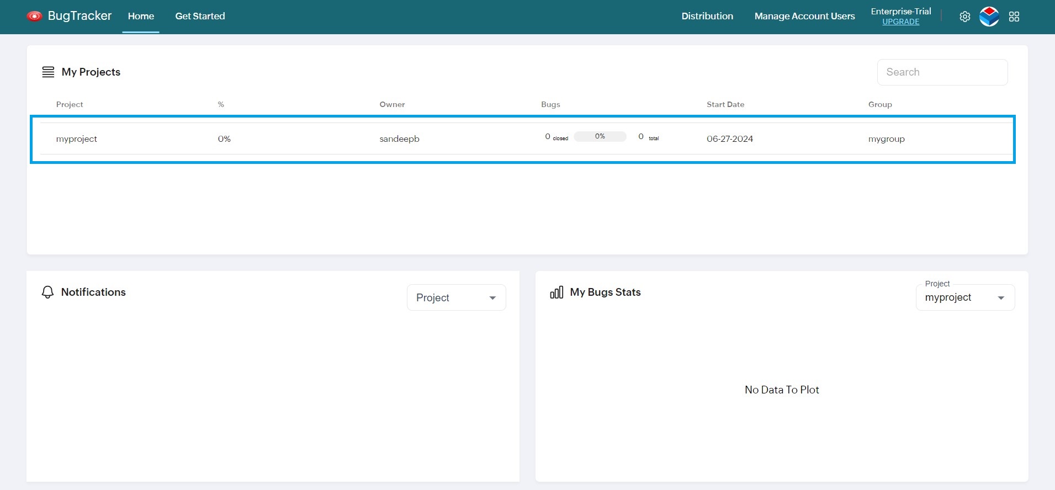Click the owner name sandeepb
The image size is (1055, 490).
(399, 139)
